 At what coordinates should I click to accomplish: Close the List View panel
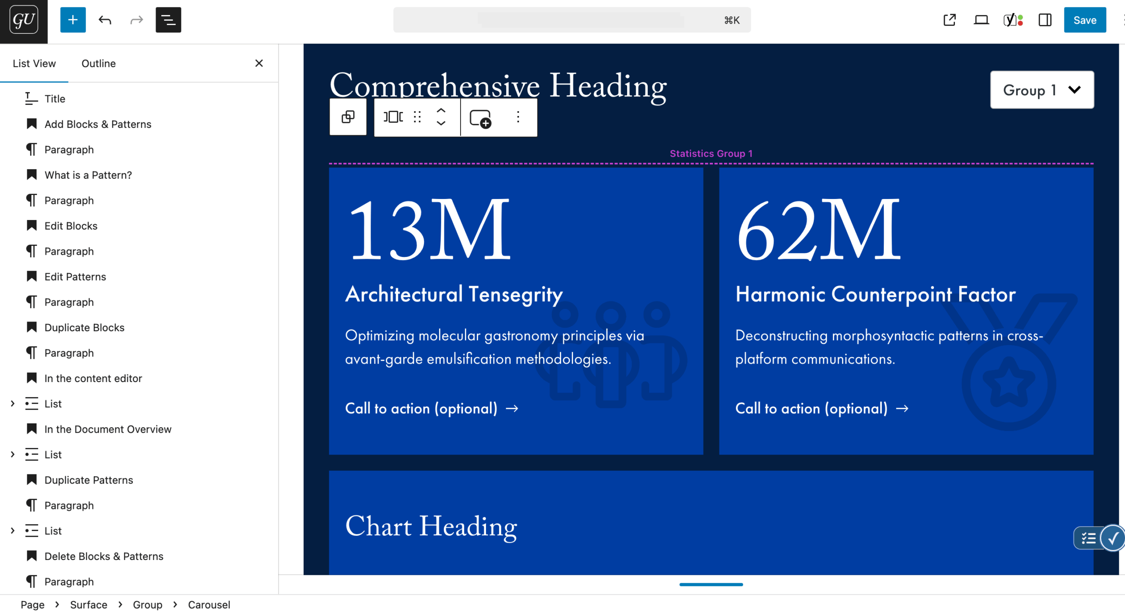point(259,63)
